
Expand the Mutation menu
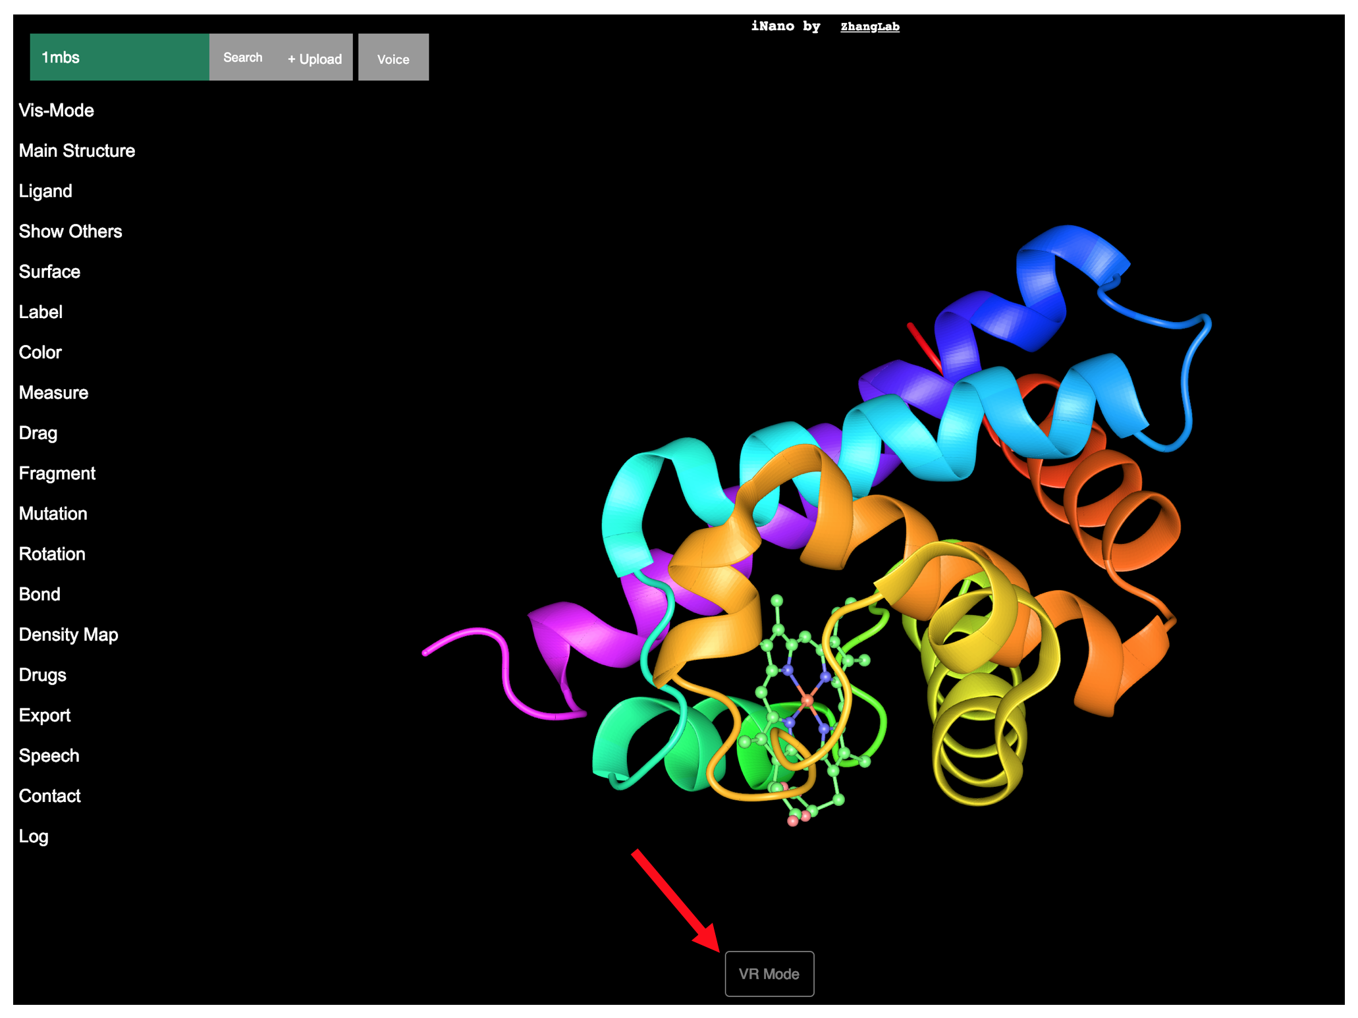(x=53, y=514)
